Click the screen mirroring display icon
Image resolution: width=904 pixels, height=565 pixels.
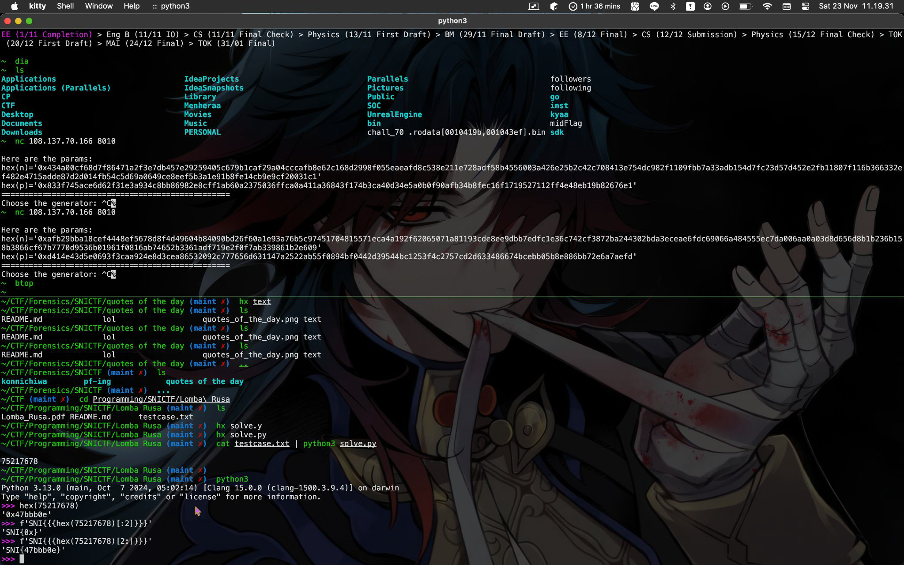click(x=534, y=6)
